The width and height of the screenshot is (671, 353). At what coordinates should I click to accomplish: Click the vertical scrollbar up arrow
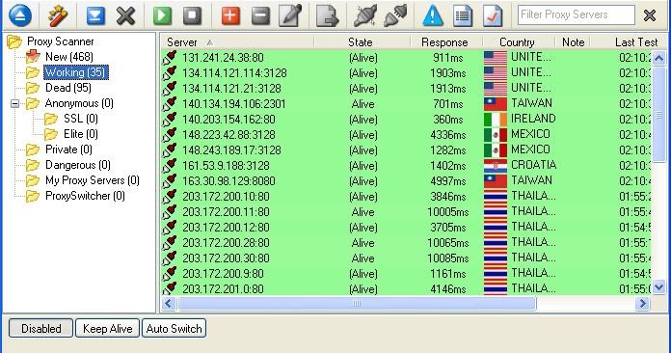pos(658,58)
